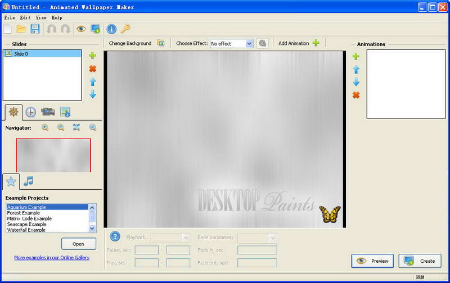Click the first Pause, sec input field
The width and height of the screenshot is (450, 283).
(x=147, y=250)
